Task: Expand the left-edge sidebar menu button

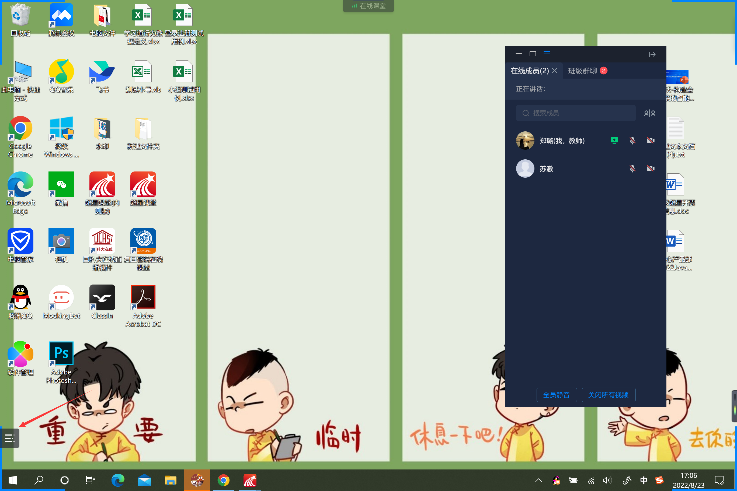Action: [10, 438]
